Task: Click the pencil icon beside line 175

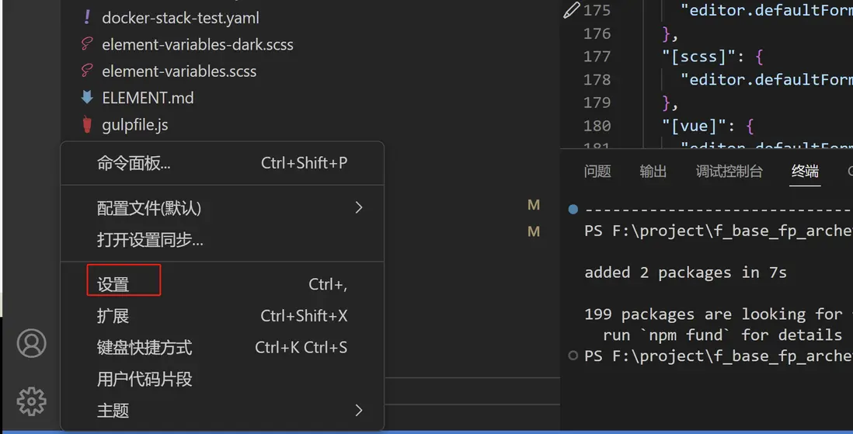Action: click(571, 10)
